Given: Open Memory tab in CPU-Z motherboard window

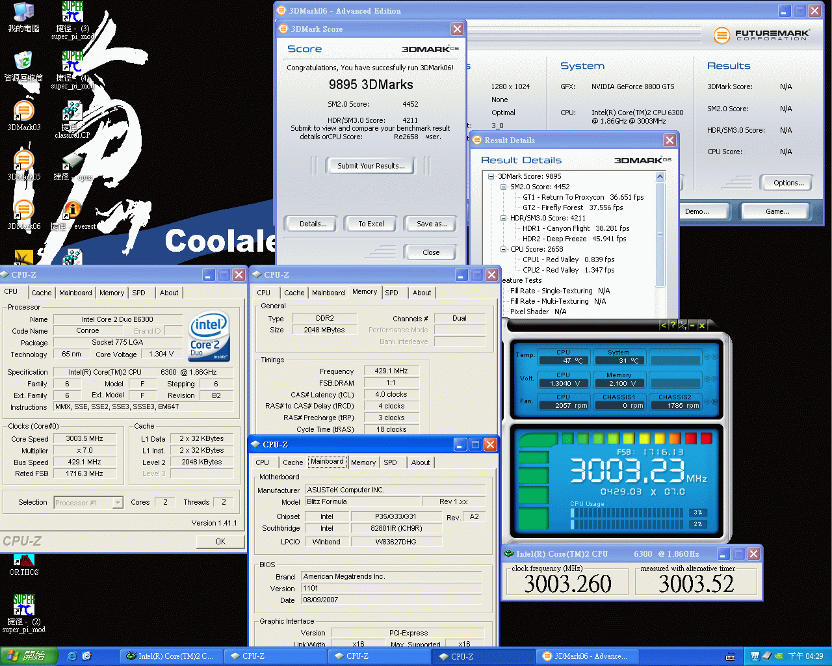Looking at the screenshot, I should pos(363,462).
